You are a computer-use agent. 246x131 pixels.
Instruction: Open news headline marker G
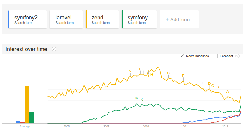tap(168, 73)
